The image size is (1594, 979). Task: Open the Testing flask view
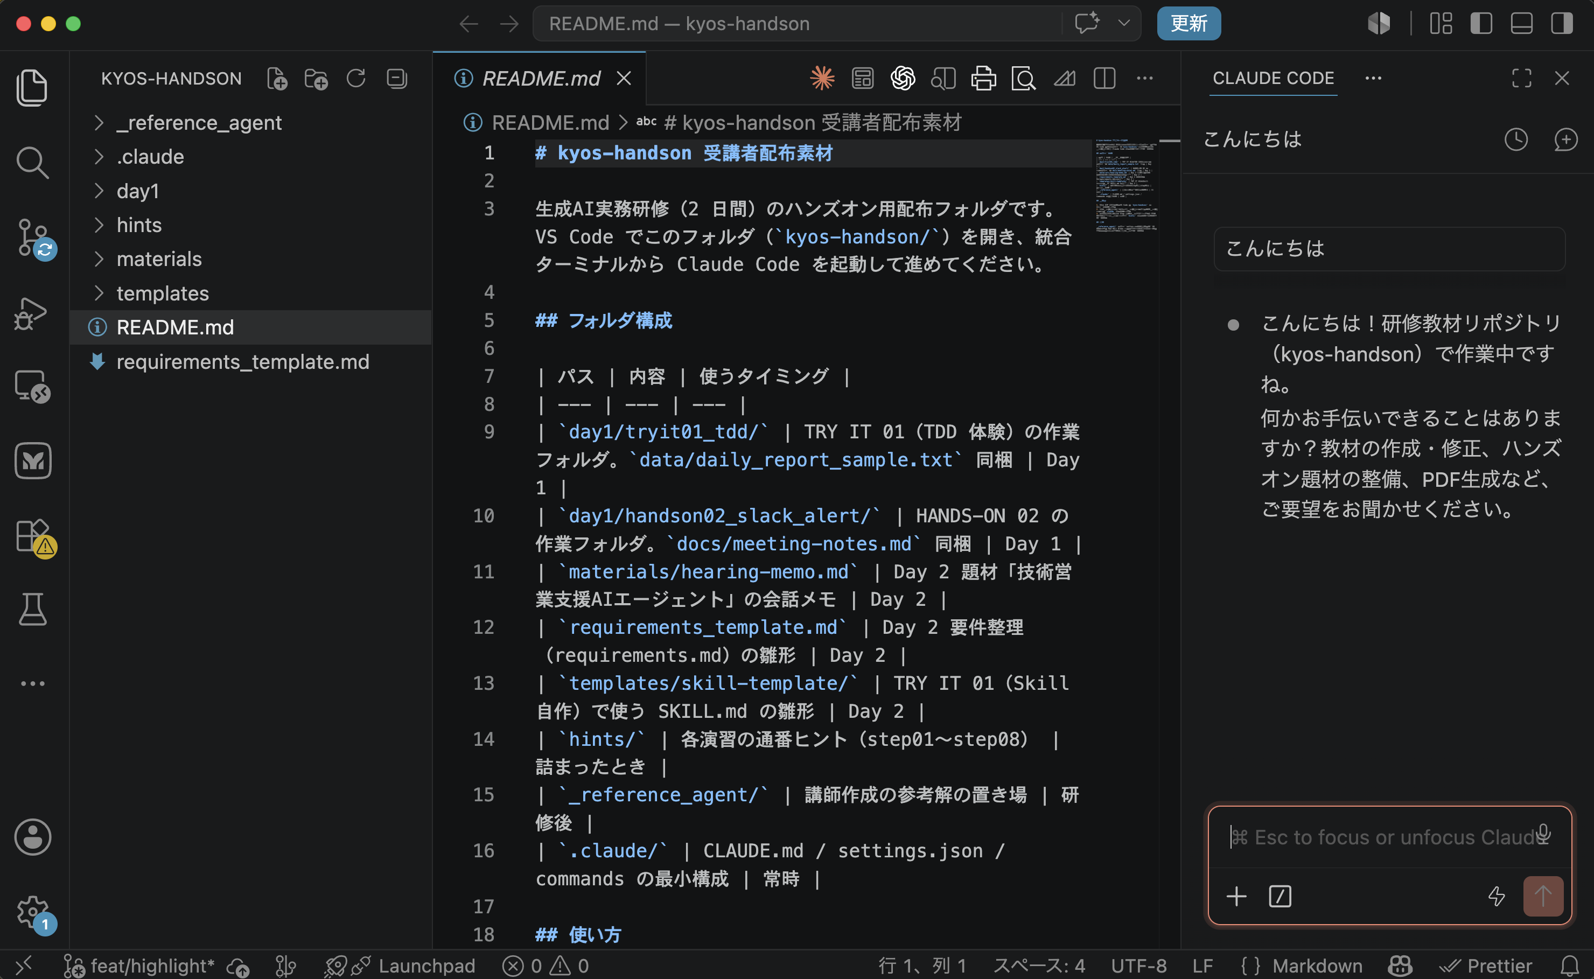point(32,609)
